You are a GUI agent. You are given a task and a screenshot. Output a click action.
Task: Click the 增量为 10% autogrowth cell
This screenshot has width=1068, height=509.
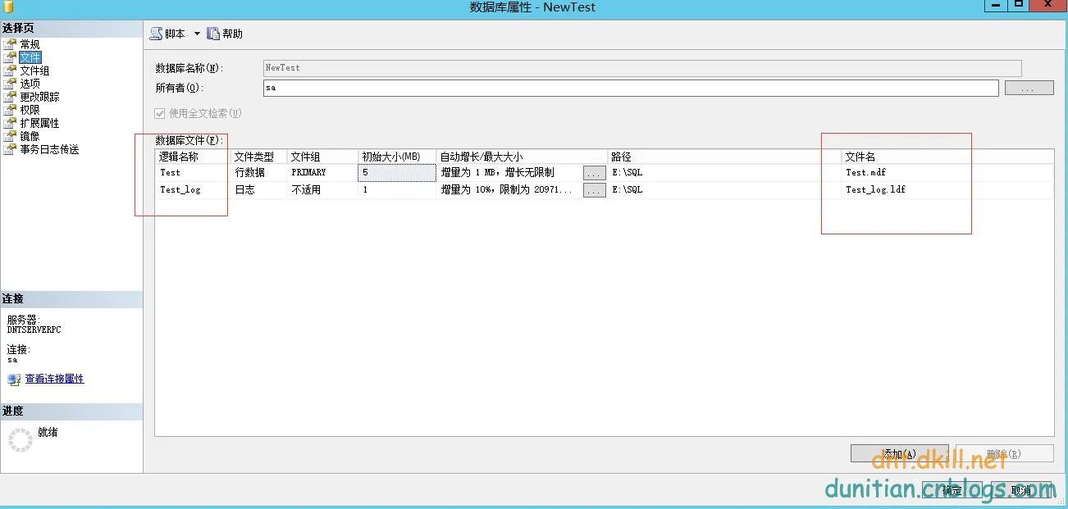[509, 190]
